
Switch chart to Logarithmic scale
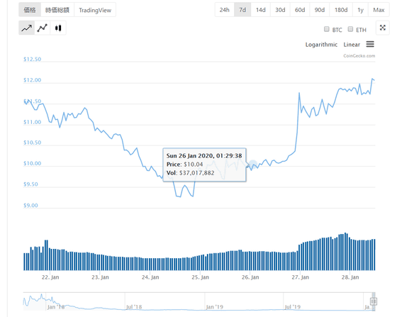click(321, 45)
